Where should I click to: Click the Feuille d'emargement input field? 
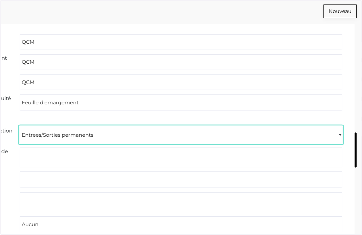point(181,103)
